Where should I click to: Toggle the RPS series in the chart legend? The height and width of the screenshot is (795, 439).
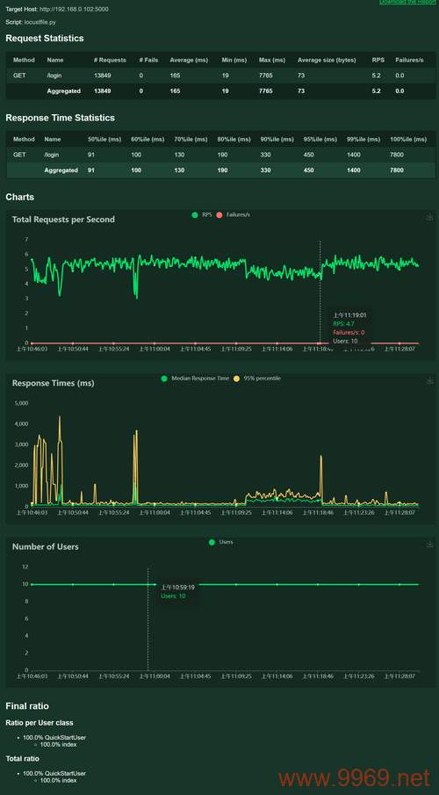pyautogui.click(x=202, y=215)
